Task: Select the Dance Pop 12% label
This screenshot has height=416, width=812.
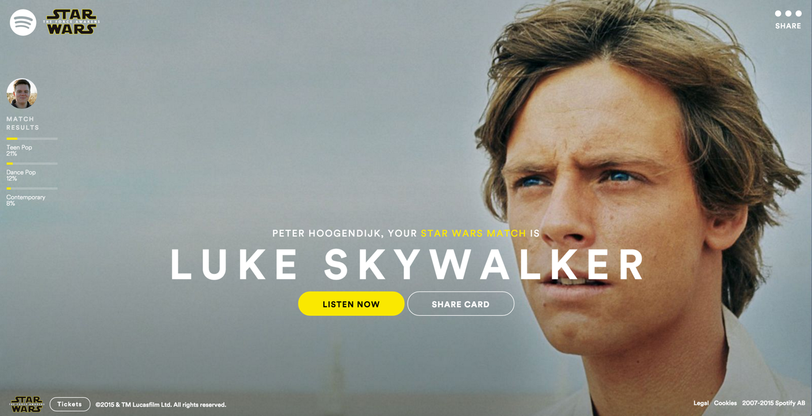Action: click(21, 175)
